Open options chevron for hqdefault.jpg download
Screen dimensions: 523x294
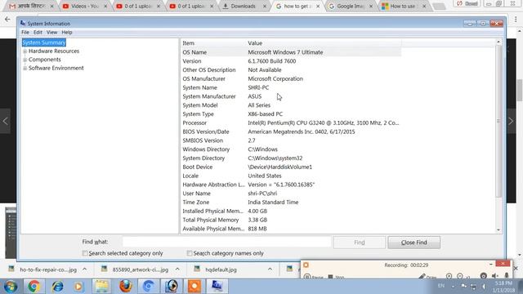click(x=270, y=269)
